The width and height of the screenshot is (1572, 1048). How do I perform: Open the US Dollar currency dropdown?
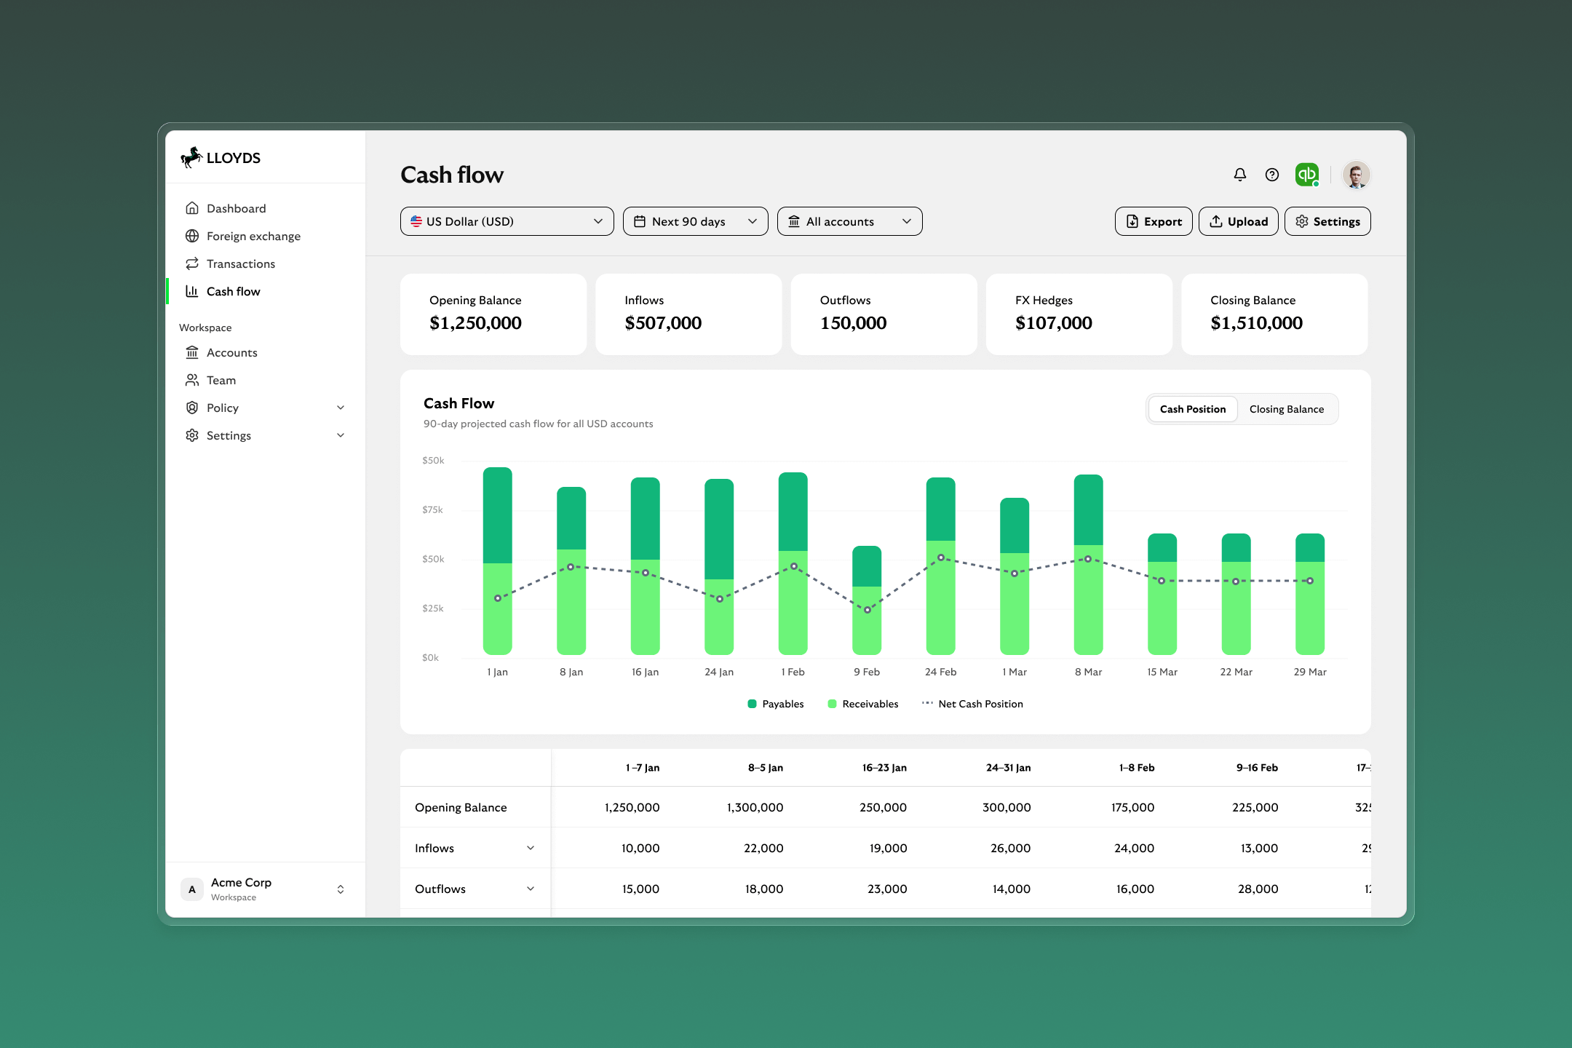[507, 221]
